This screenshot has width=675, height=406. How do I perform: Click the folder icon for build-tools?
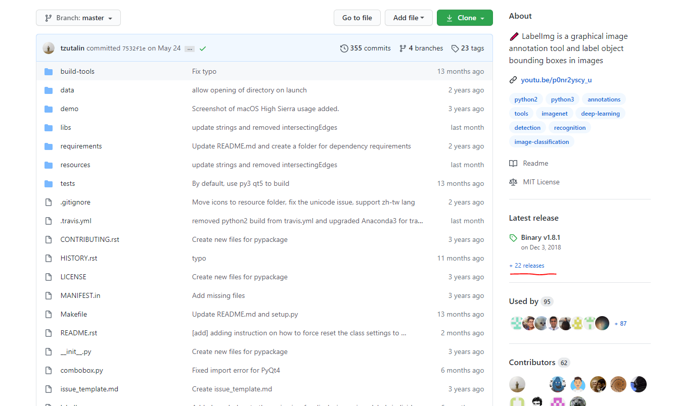49,72
